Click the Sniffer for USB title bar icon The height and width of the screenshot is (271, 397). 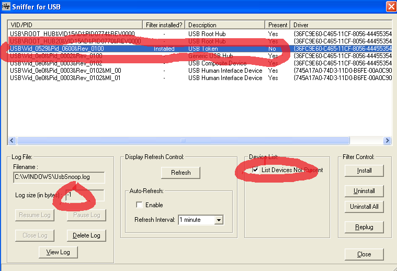point(6,6)
